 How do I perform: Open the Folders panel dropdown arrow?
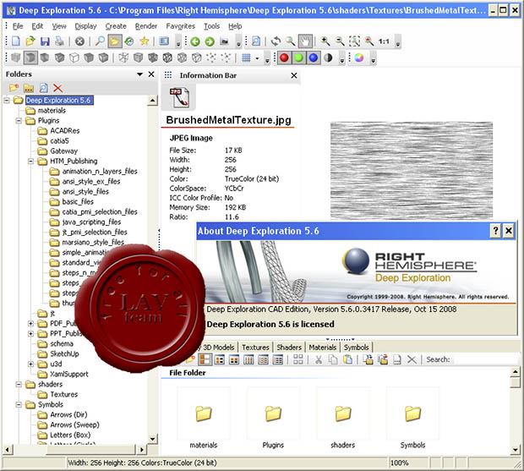click(x=140, y=74)
